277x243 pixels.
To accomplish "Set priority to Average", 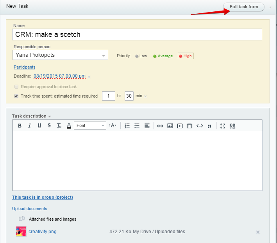I will (163, 56).
